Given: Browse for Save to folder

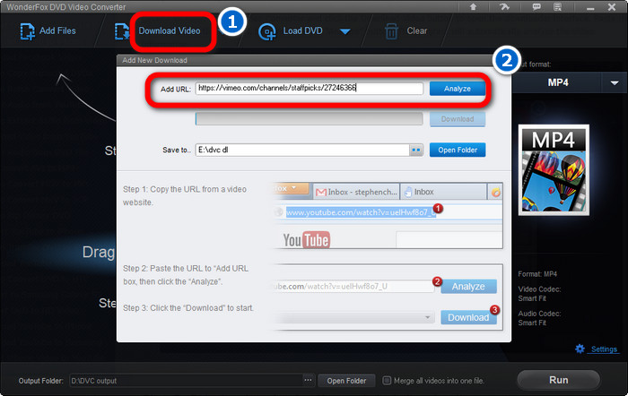Looking at the screenshot, I should [x=416, y=150].
